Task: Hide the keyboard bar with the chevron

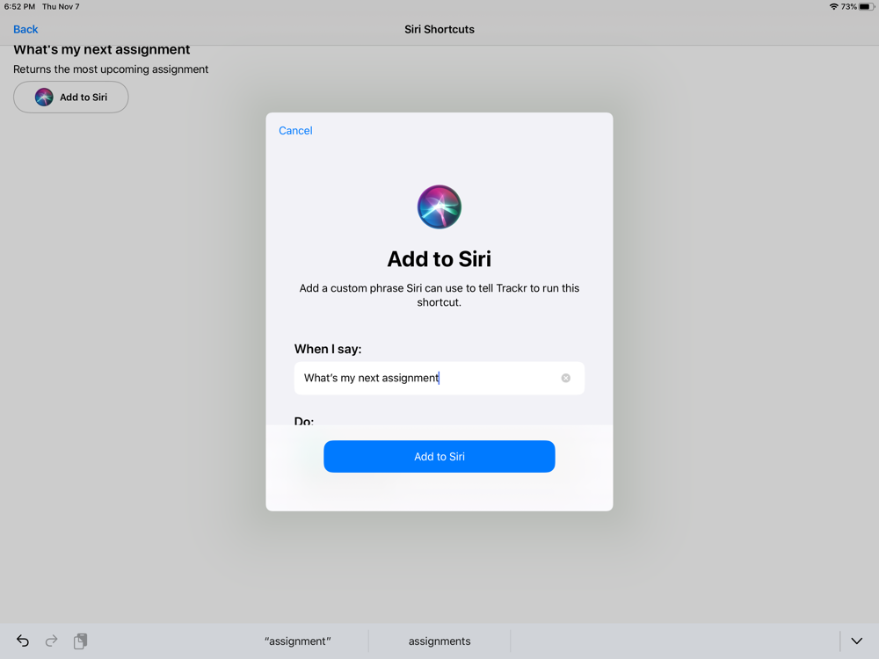Action: click(x=856, y=641)
